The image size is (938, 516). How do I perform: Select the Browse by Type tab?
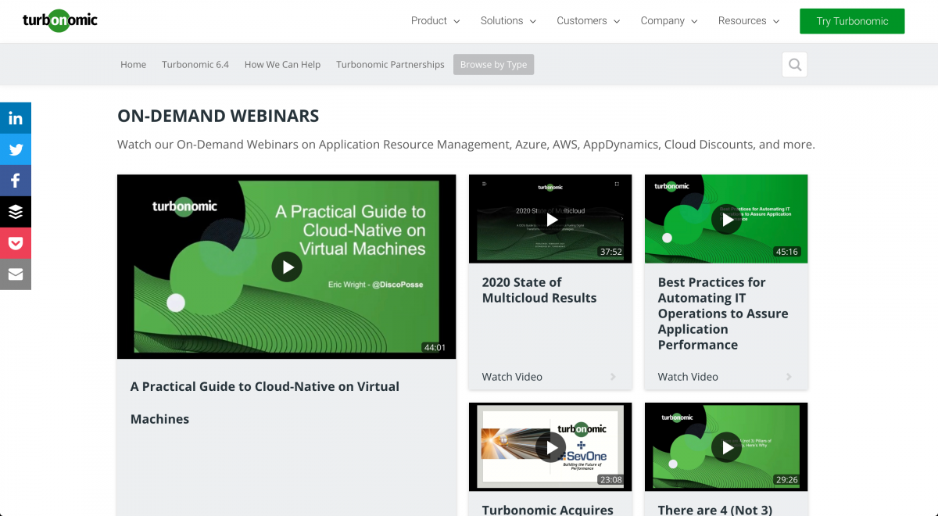coord(493,65)
